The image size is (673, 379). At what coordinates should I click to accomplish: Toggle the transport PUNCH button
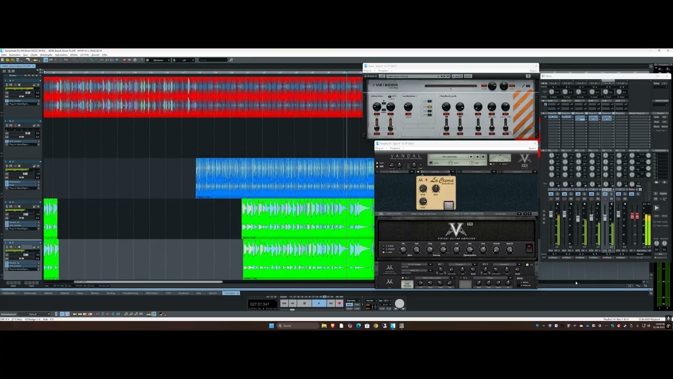pyautogui.click(x=349, y=308)
